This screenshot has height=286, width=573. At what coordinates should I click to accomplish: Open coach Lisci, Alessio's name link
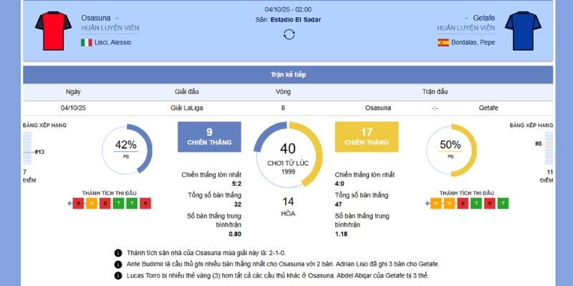coord(112,42)
